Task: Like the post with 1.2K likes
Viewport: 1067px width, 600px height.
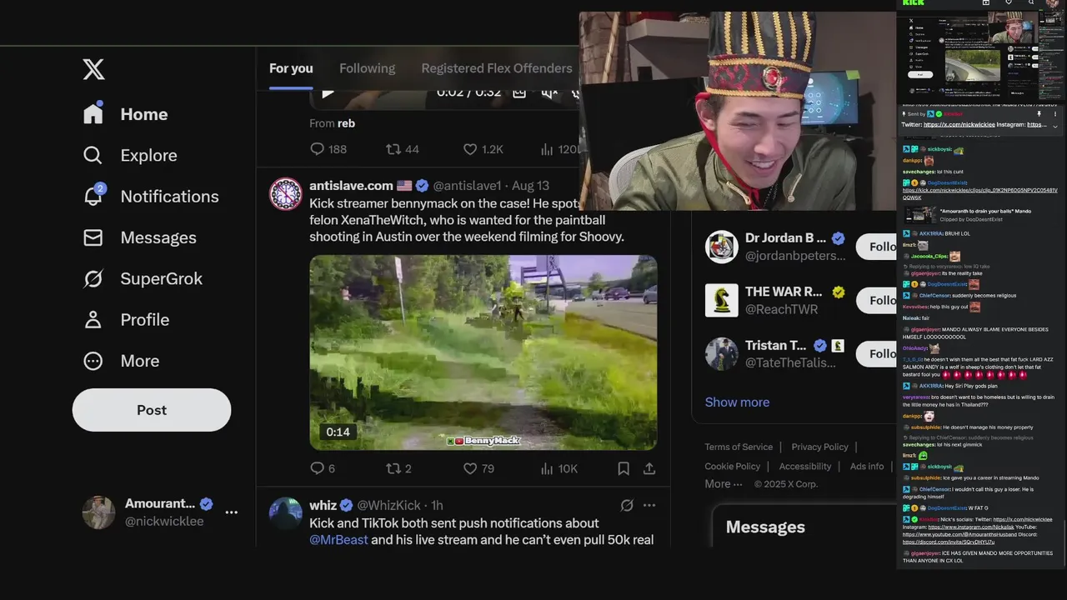Action: (x=470, y=149)
